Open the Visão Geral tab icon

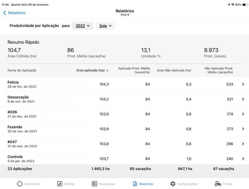[20, 184]
